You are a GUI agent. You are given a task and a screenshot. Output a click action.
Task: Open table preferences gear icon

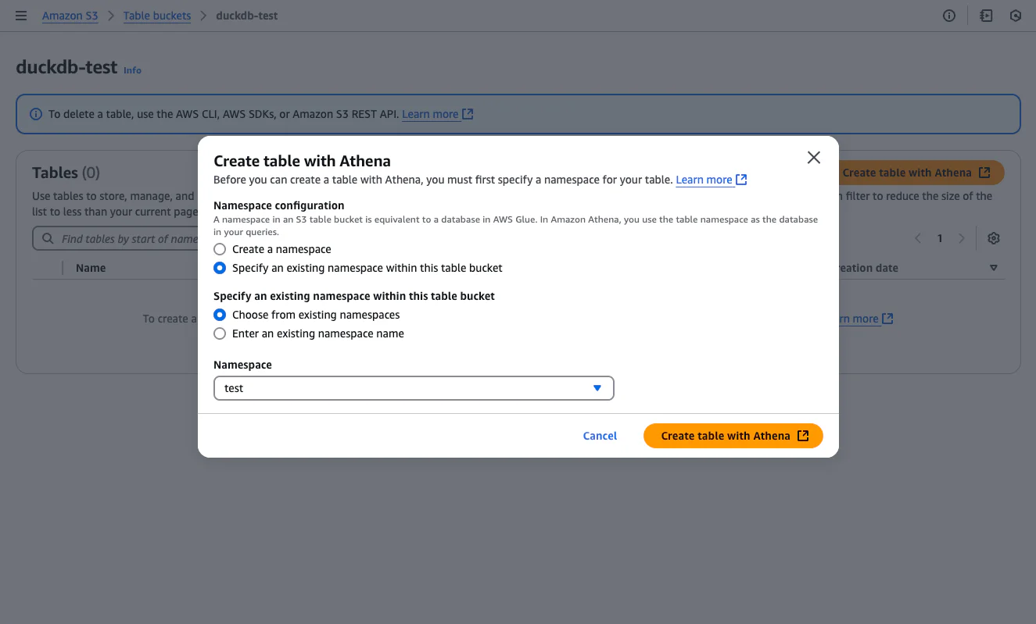point(994,238)
